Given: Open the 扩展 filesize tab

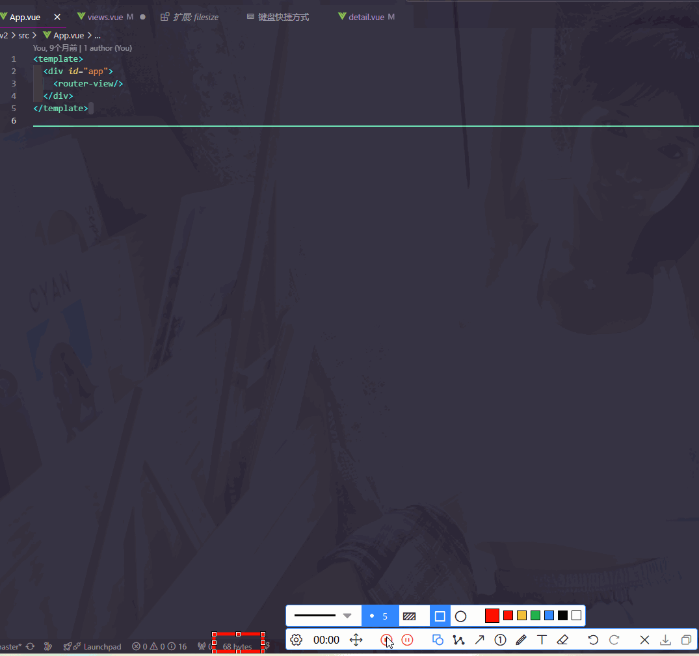Looking at the screenshot, I should pos(190,17).
